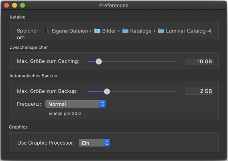The width and height of the screenshot is (228, 161).
Task: Select the Bilder path label
Action: point(109,31)
